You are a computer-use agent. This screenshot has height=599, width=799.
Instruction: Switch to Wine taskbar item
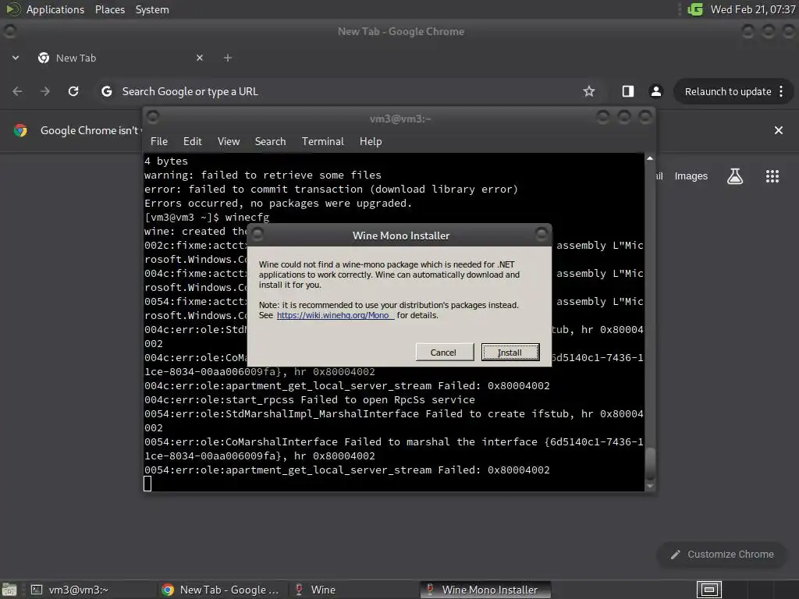tap(352, 590)
